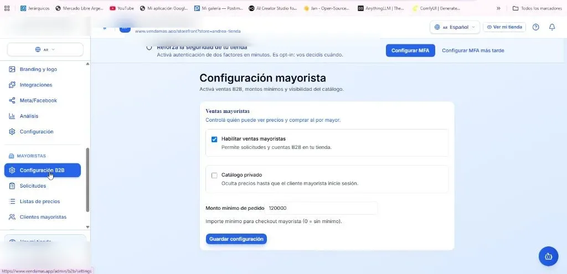Open the notifications bell icon
The width and height of the screenshot is (567, 274).
point(552,27)
